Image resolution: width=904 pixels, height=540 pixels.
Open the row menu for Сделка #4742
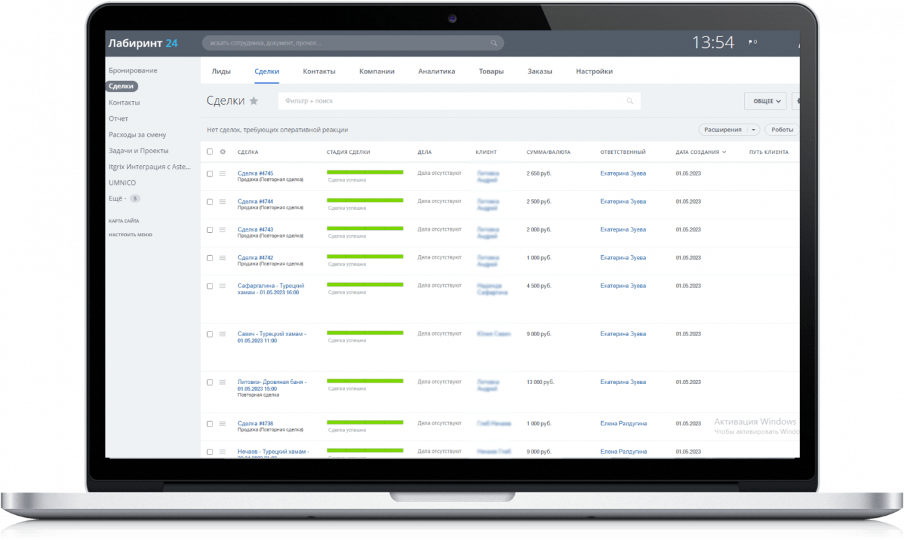[x=223, y=258]
